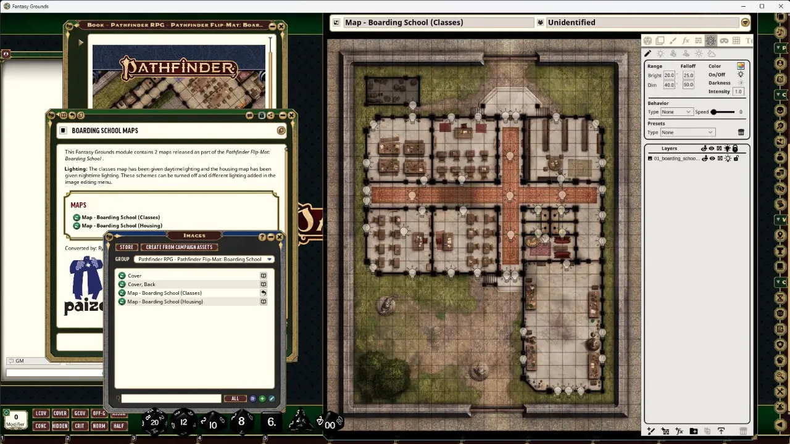Toggle visibility eye of 01_boarding_school layer
Screen dimensions: 790x444
(x=712, y=158)
